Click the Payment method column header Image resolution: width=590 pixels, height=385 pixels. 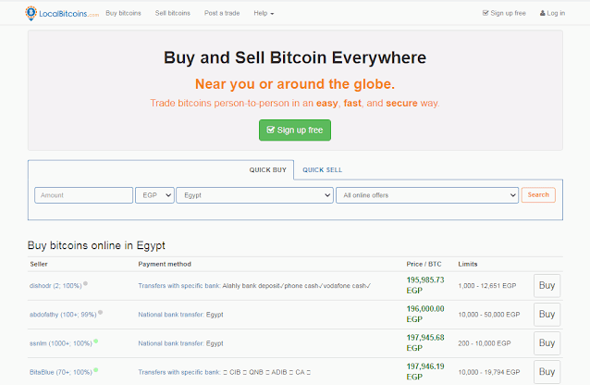[x=165, y=264]
